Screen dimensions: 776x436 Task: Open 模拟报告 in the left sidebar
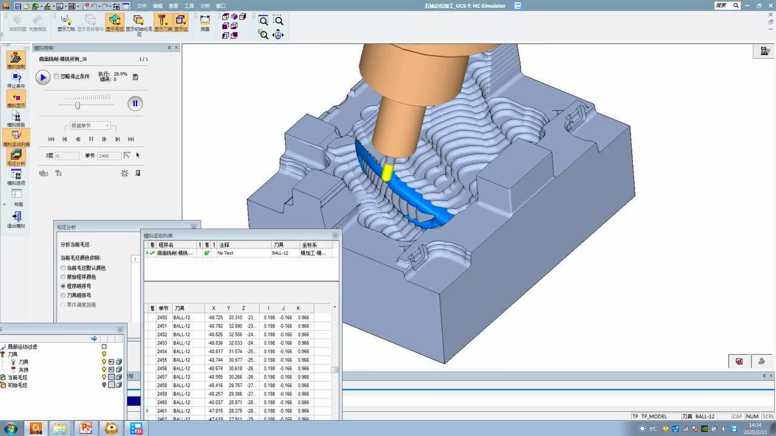[16, 118]
